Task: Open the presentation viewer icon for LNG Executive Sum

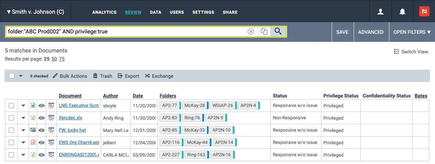Action: coord(51,105)
